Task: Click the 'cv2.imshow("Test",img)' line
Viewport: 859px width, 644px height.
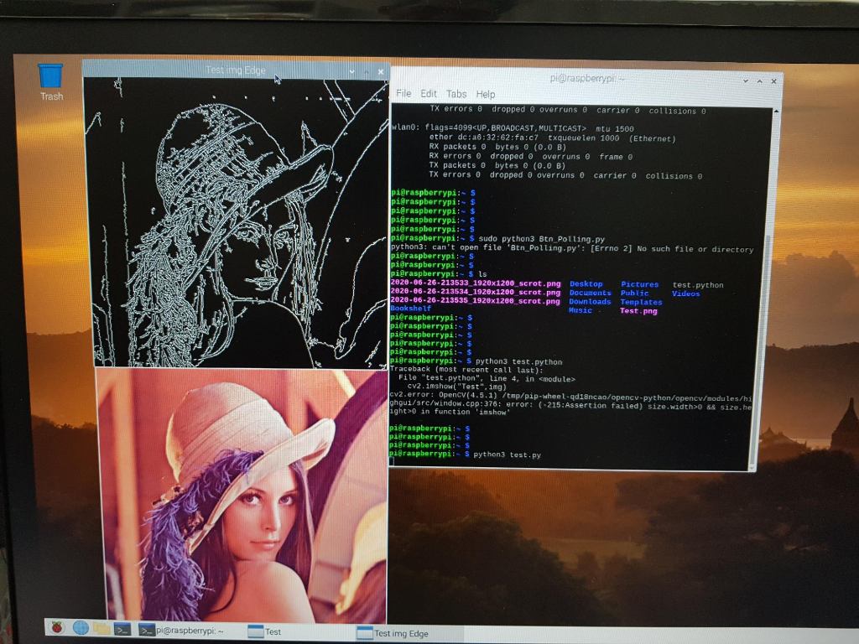Action: [x=457, y=387]
